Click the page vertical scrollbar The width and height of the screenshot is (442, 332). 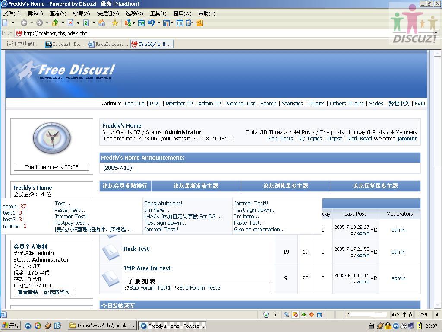pyautogui.click(x=437, y=179)
